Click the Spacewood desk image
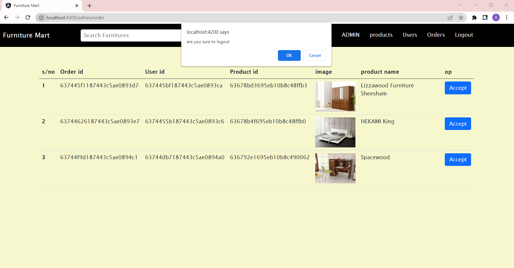 [335, 168]
